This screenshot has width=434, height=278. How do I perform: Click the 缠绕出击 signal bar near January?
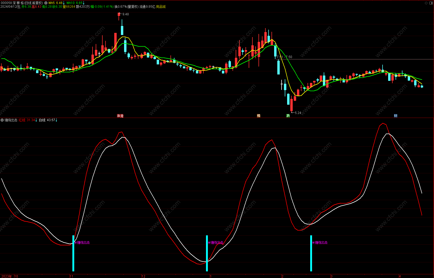(207, 253)
